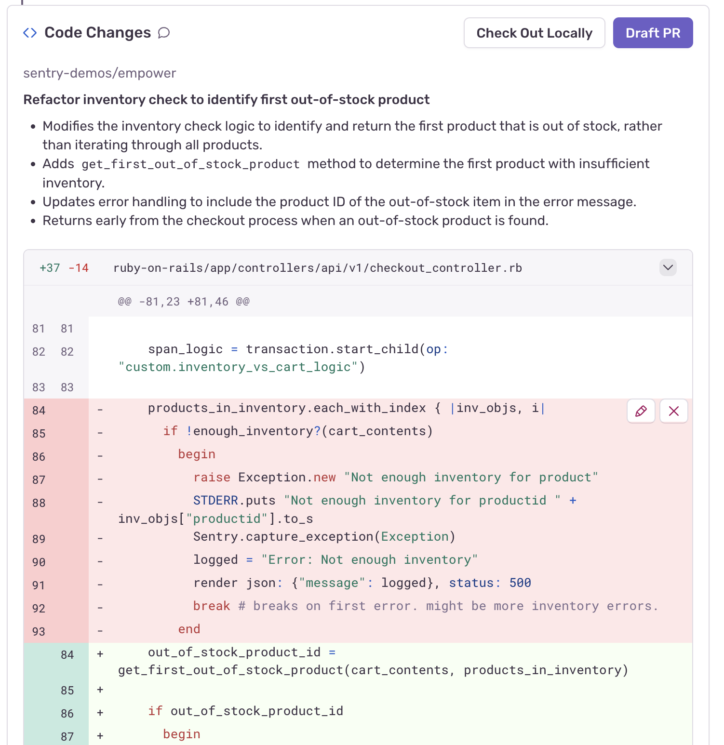724x745 pixels.
Task: Click the Sentry.capture_exception line in the diff
Action: [x=324, y=536]
